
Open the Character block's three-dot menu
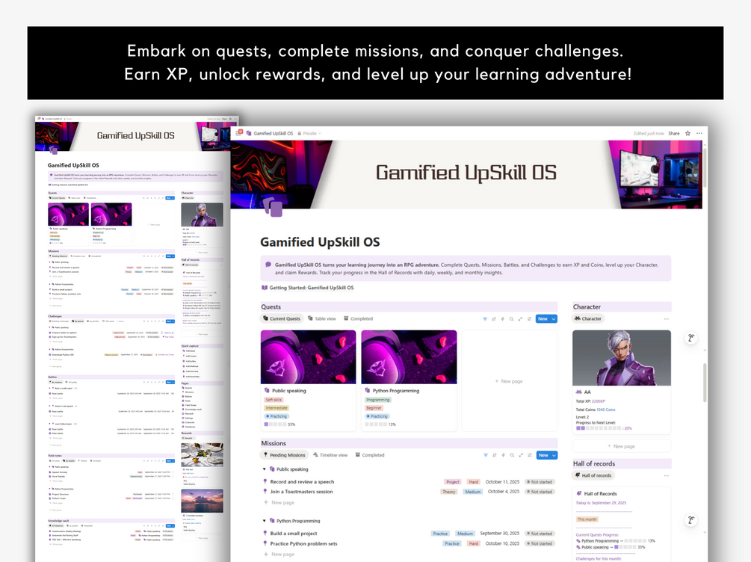(x=667, y=318)
